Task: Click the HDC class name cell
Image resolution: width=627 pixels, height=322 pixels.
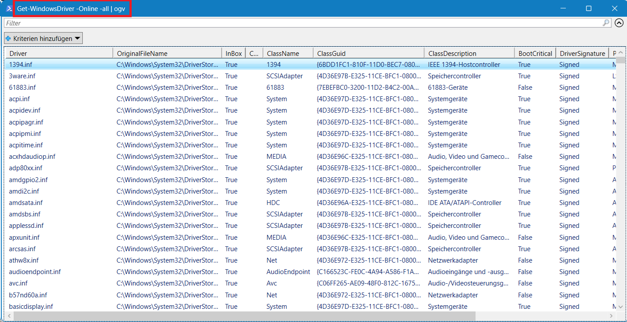Action: 273,203
